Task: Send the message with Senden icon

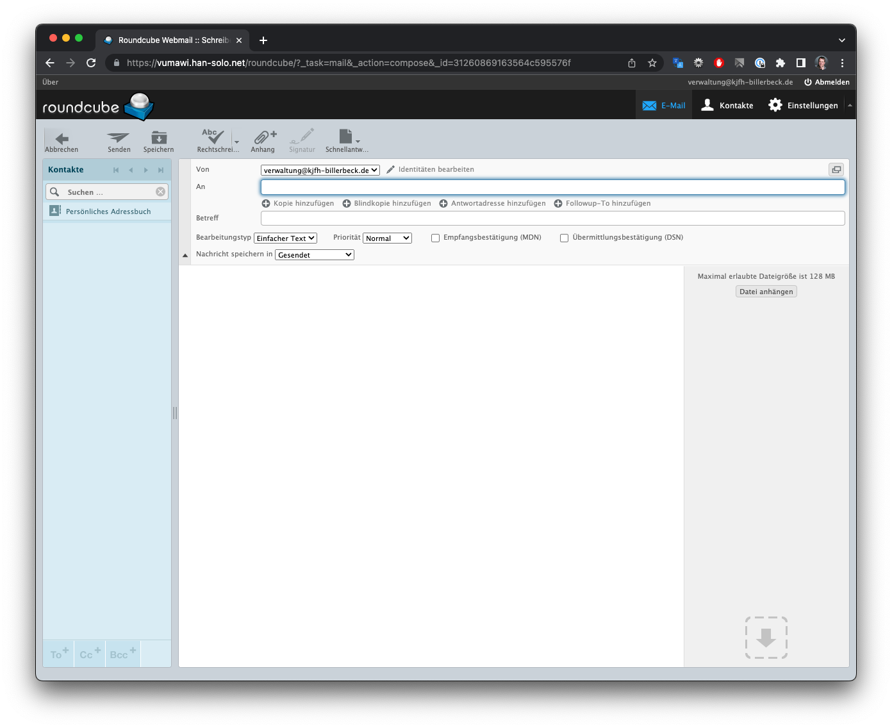Action: coord(119,138)
